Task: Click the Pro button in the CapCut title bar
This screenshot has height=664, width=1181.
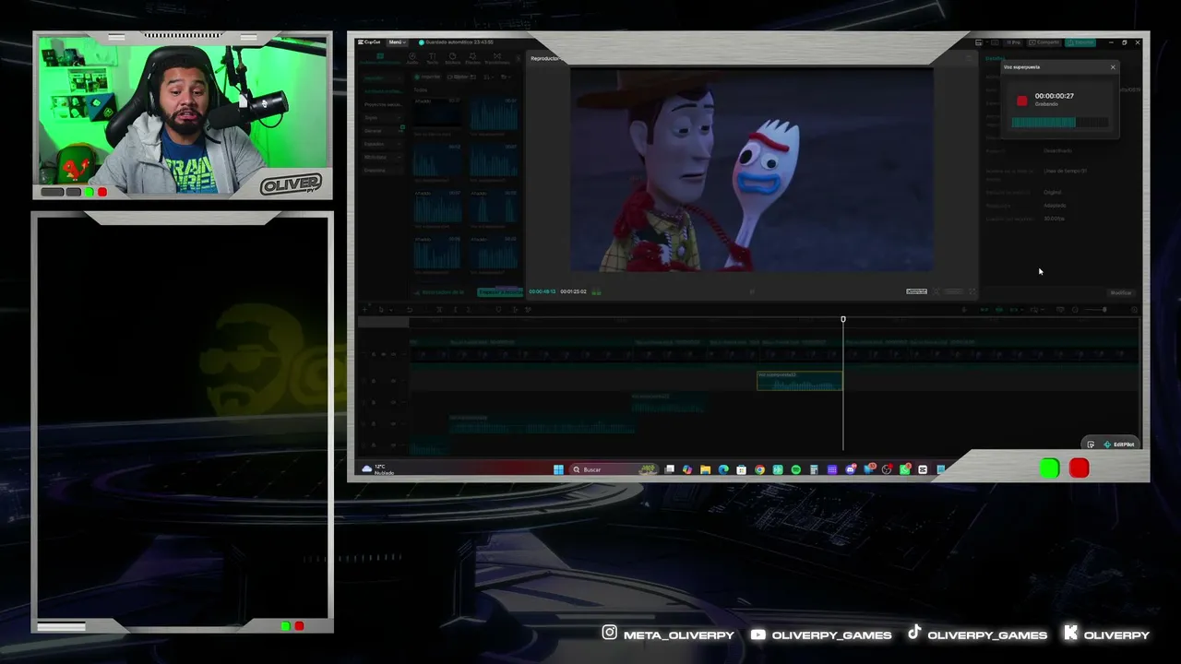Action: [x=1014, y=42]
